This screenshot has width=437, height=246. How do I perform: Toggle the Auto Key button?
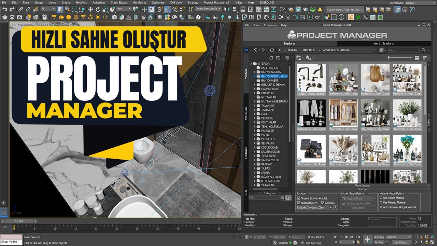[379, 237]
